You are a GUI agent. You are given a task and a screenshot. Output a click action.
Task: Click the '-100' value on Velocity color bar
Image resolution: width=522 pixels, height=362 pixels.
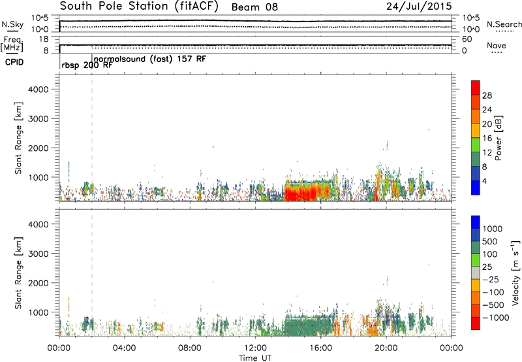493,292
